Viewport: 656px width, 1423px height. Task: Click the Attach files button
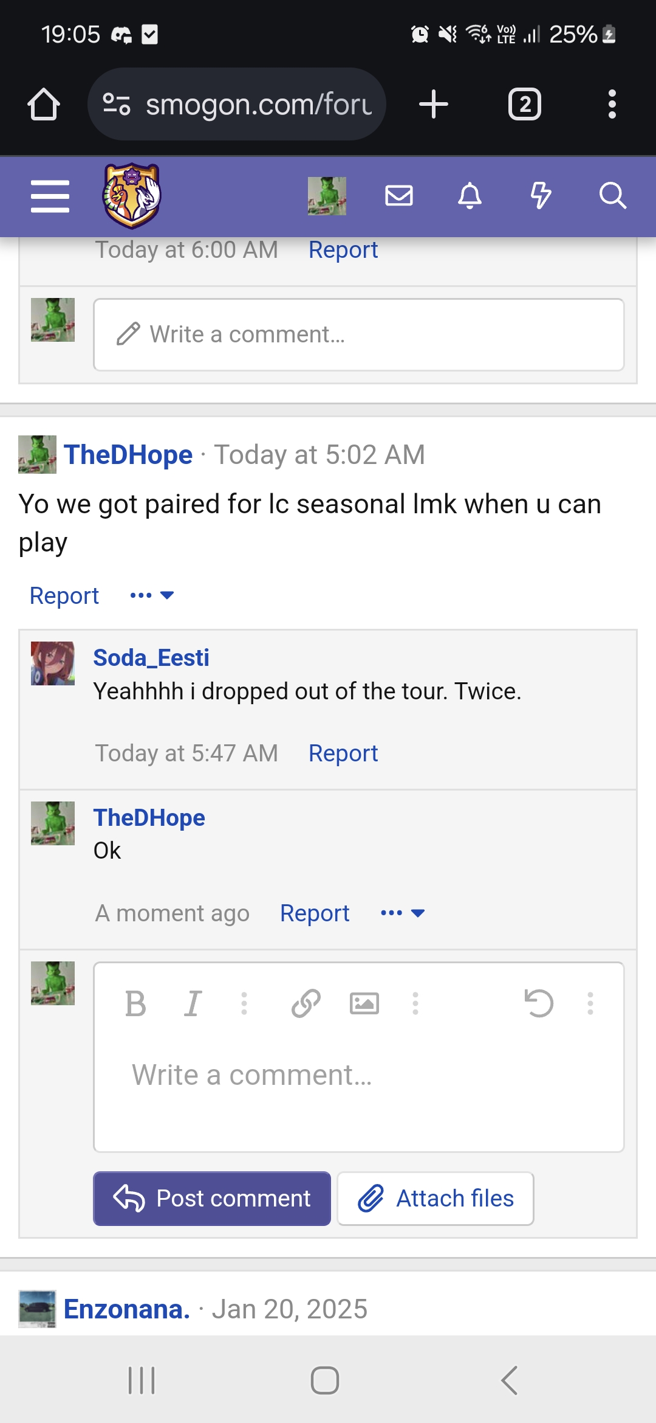[436, 1199]
